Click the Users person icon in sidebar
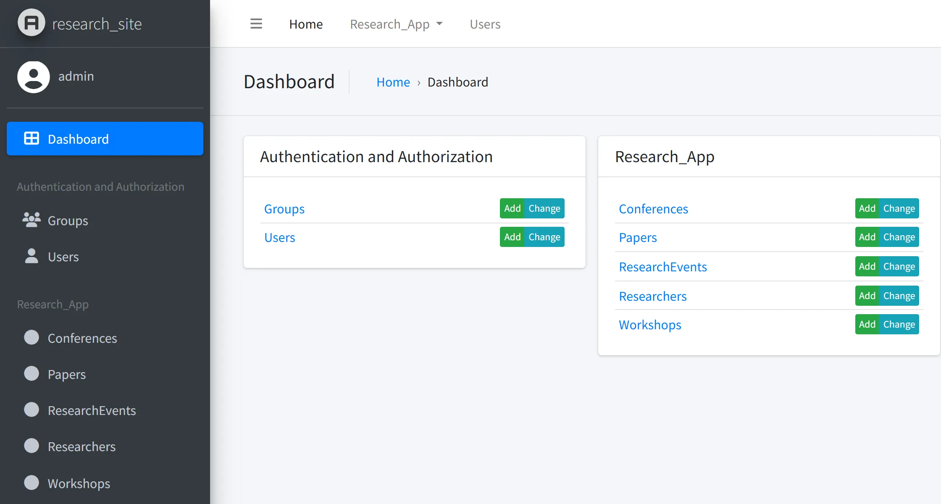Screen dimensions: 941x504 (x=32, y=256)
